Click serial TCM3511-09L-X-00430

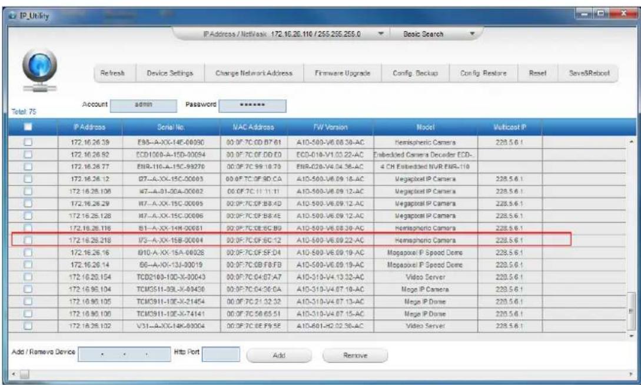tap(171, 290)
